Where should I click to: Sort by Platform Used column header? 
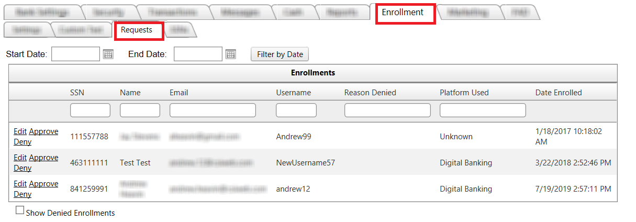pos(464,93)
